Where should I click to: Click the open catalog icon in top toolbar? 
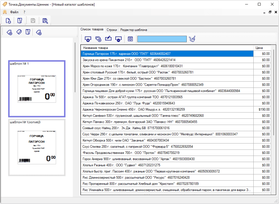(x=20, y=21)
